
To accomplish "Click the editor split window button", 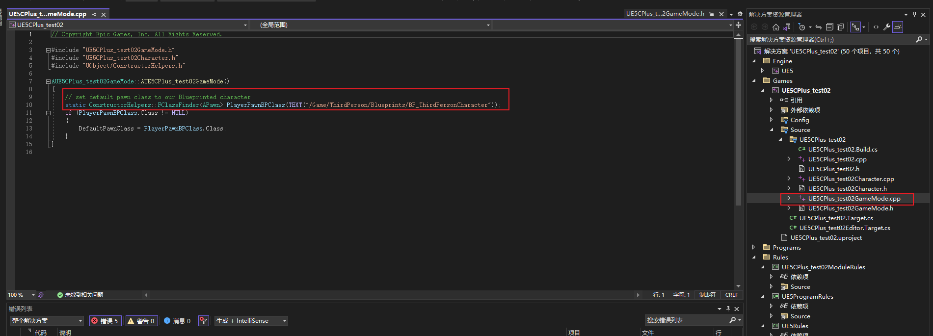I will tap(738, 25).
